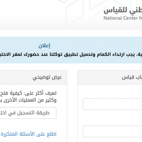The image size is (142, 142).
Task: Open the عرض توضيحي panel header
Action: click(34, 77)
